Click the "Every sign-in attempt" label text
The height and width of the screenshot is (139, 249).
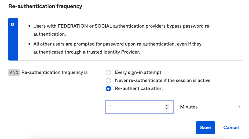tap(138, 72)
